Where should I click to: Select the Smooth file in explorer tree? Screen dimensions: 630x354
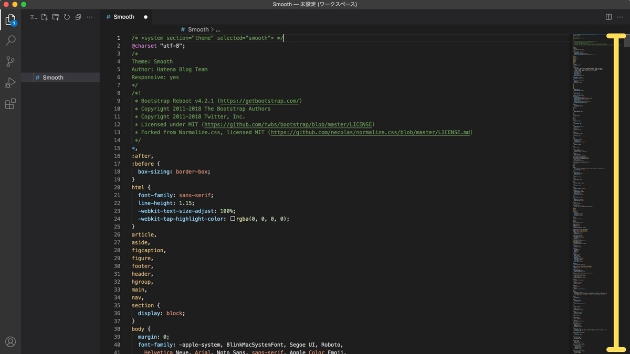(60, 77)
